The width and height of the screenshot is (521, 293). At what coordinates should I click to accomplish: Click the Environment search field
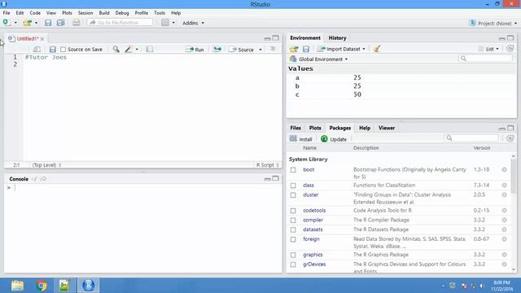click(485, 59)
